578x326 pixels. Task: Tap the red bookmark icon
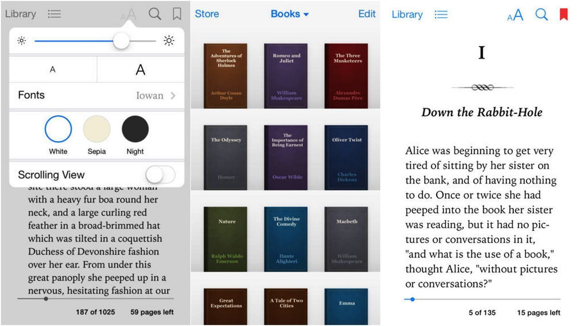coord(563,15)
